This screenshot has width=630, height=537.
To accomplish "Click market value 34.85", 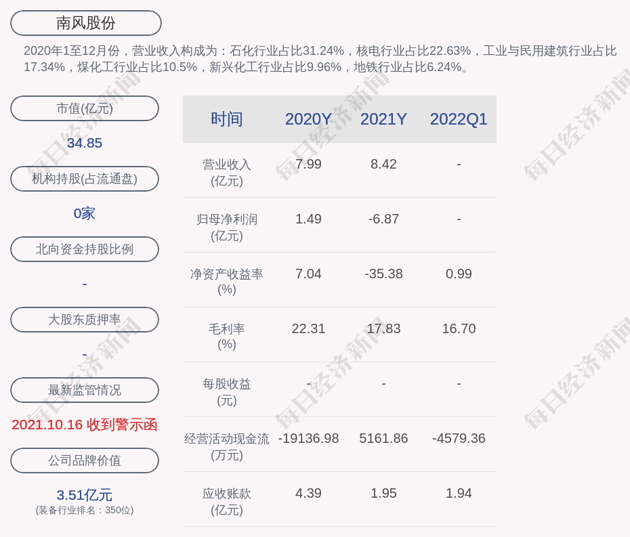I will [85, 143].
